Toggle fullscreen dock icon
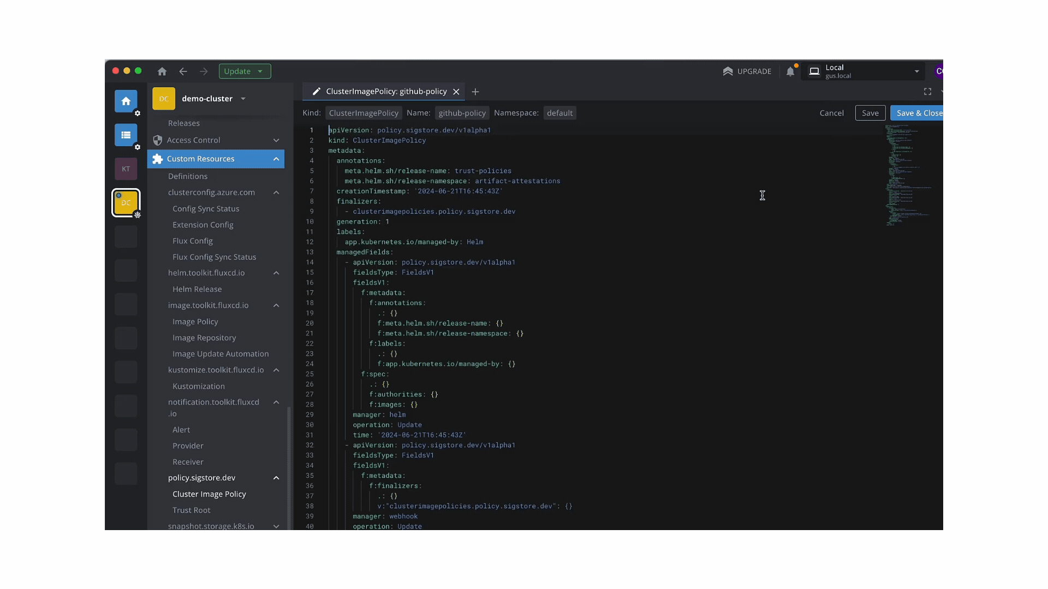Image resolution: width=1048 pixels, height=589 pixels. pyautogui.click(x=927, y=92)
